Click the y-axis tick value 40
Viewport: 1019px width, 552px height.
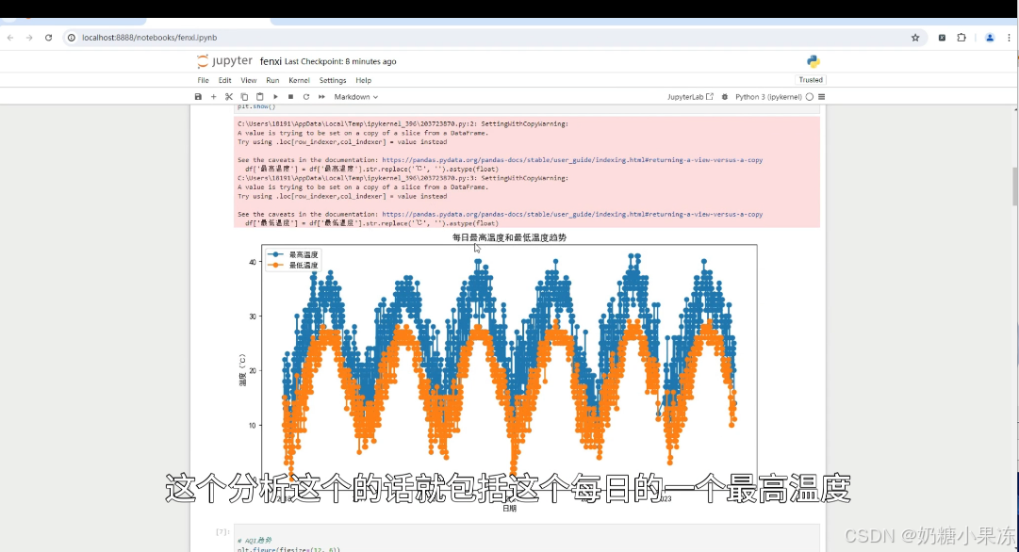(252, 263)
